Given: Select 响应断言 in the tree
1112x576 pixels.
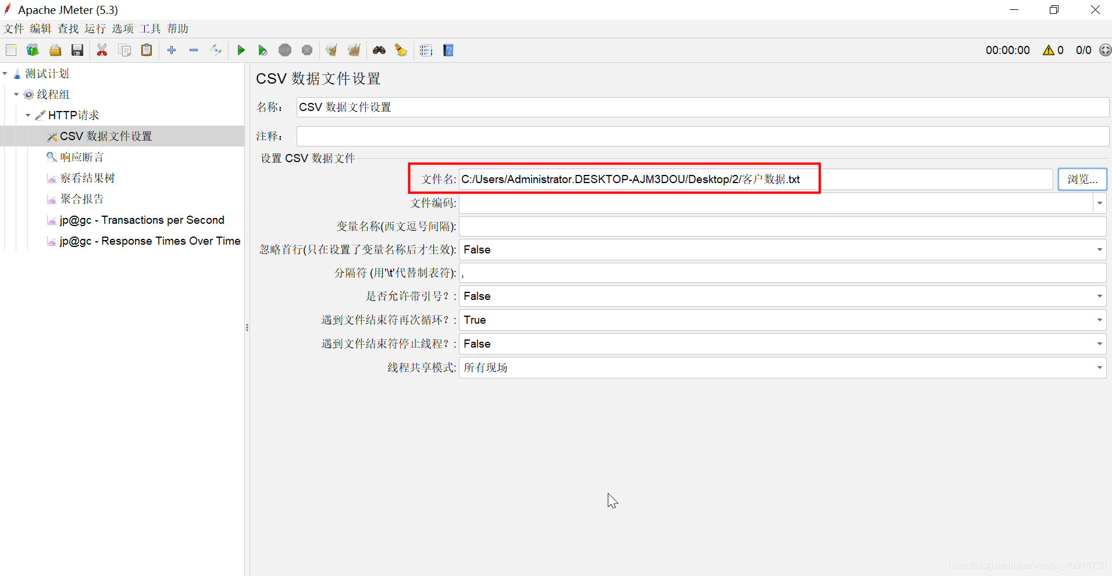Looking at the screenshot, I should coord(81,157).
